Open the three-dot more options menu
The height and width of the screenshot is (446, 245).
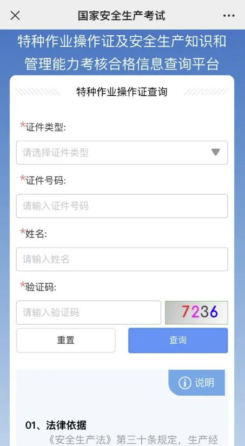pyautogui.click(x=229, y=16)
